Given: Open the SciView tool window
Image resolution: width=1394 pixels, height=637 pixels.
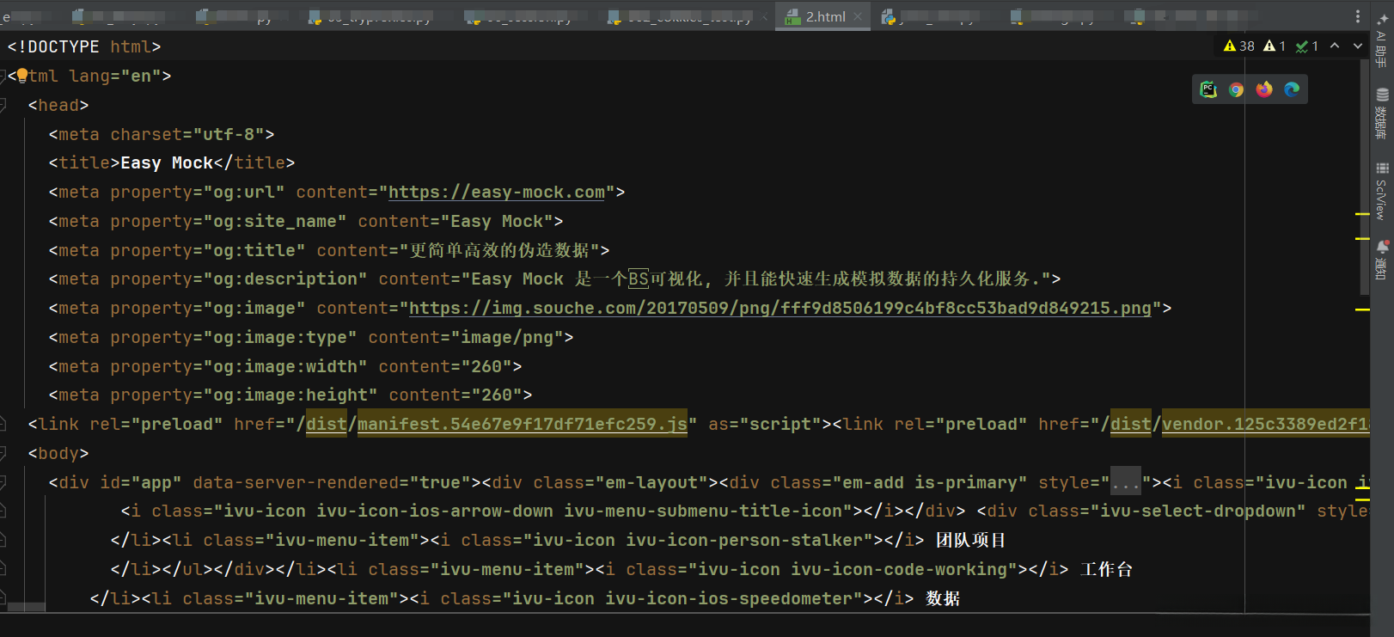Looking at the screenshot, I should [1382, 192].
